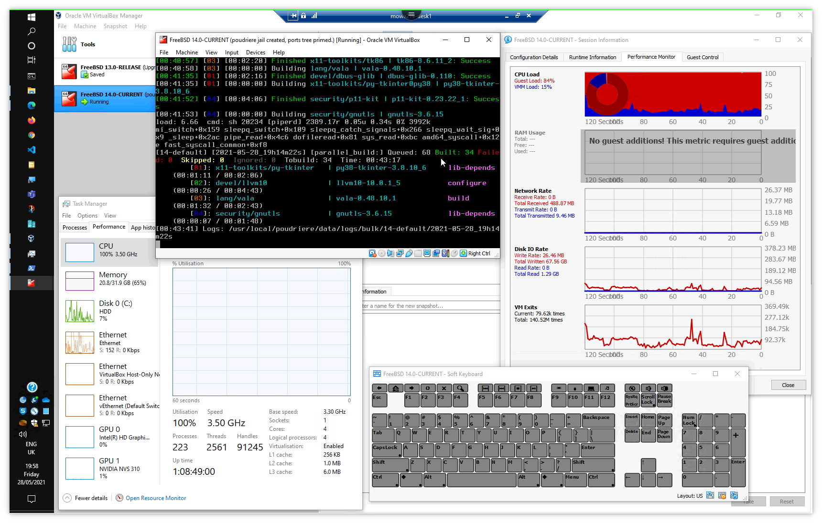Click the optical disk icon in VM status bar

point(381,253)
